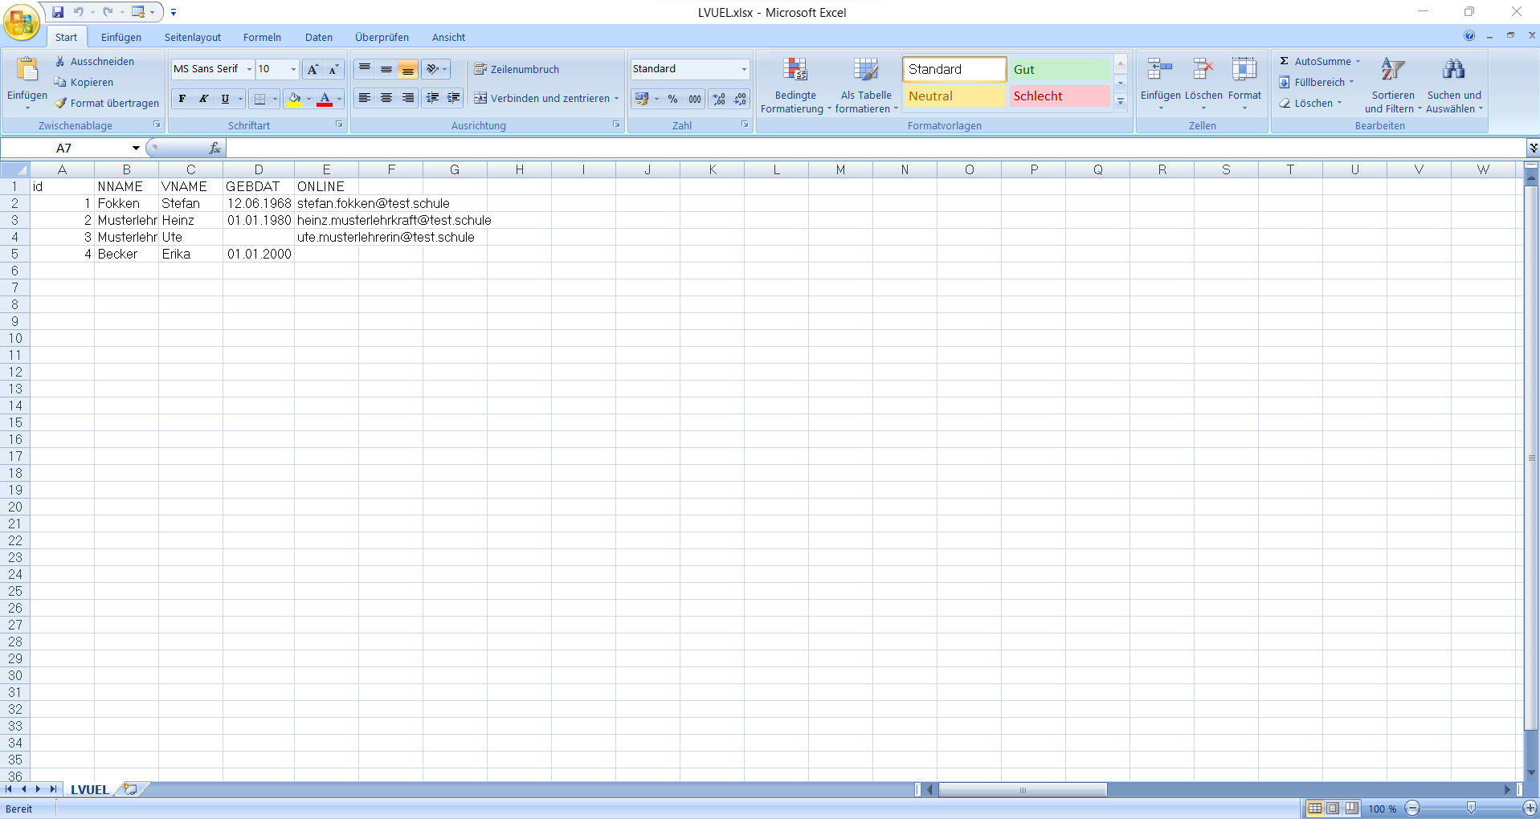Open the Seitenlayout ribbon tab

tap(192, 37)
